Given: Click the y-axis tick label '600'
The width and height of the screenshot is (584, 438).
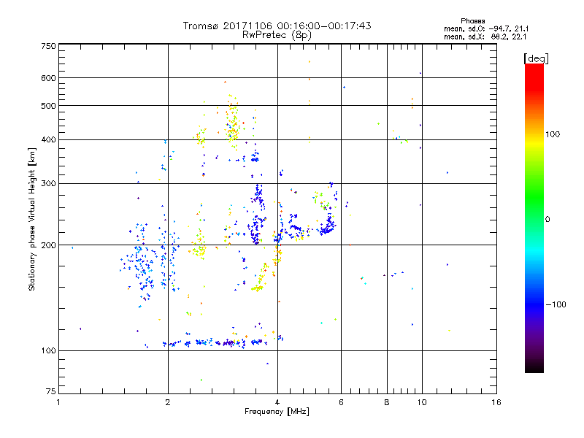Looking at the screenshot, I should [x=48, y=78].
